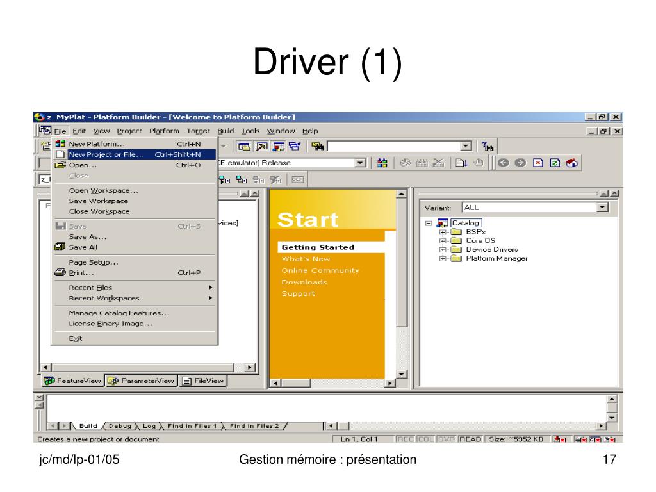Choose Close Workspace menu entry
This screenshot has width=656, height=492.
(135, 211)
